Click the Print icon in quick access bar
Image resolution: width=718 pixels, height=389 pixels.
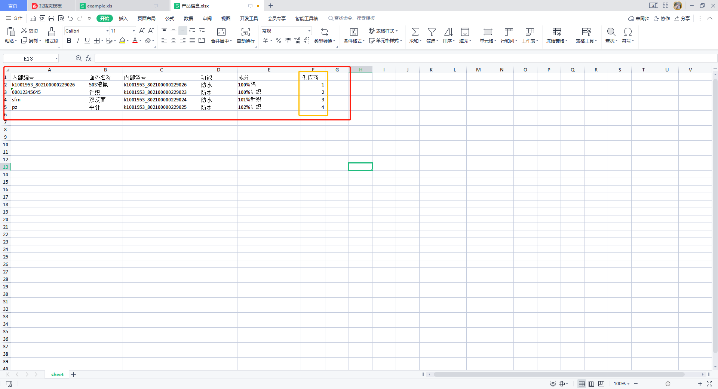[52, 18]
